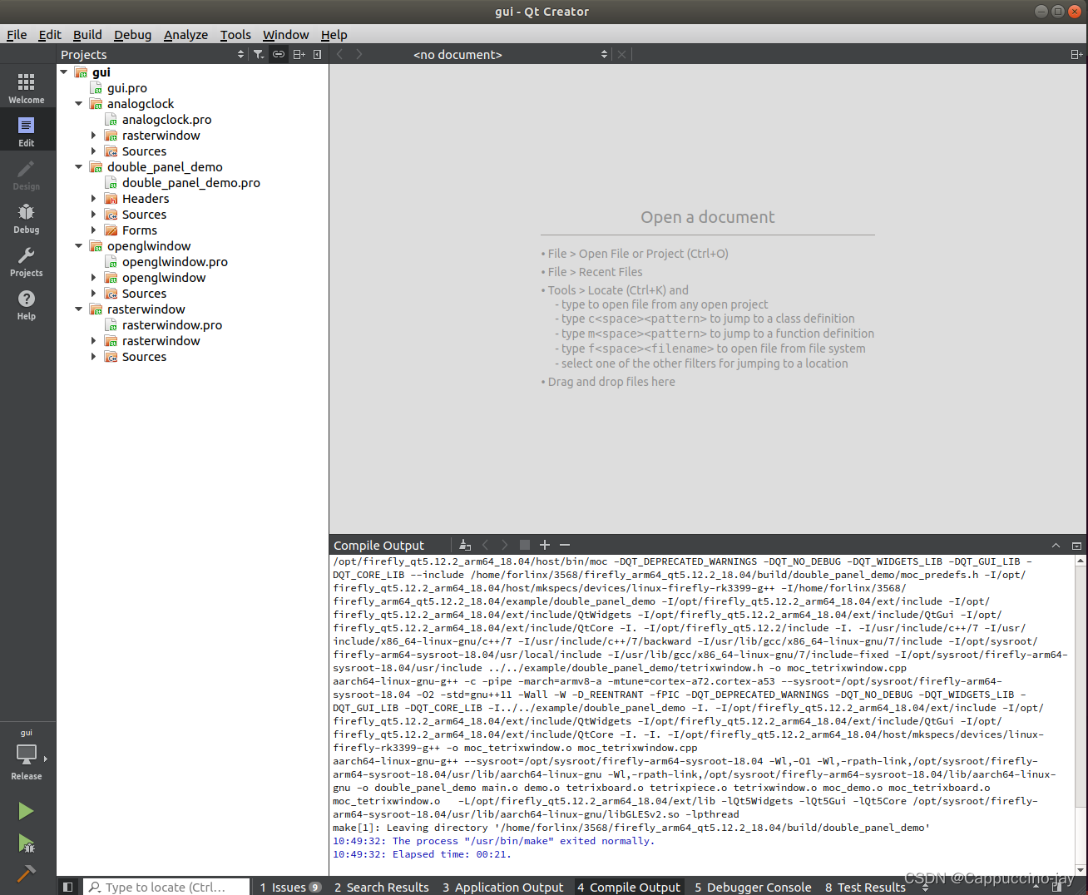The width and height of the screenshot is (1088, 895).
Task: Go back in editor navigation history
Action: coord(340,54)
